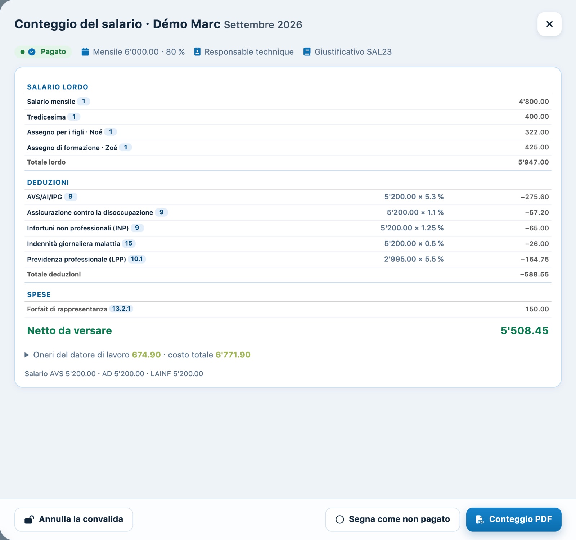Click the calendar icon beside Mensile 6'000.00

85,52
